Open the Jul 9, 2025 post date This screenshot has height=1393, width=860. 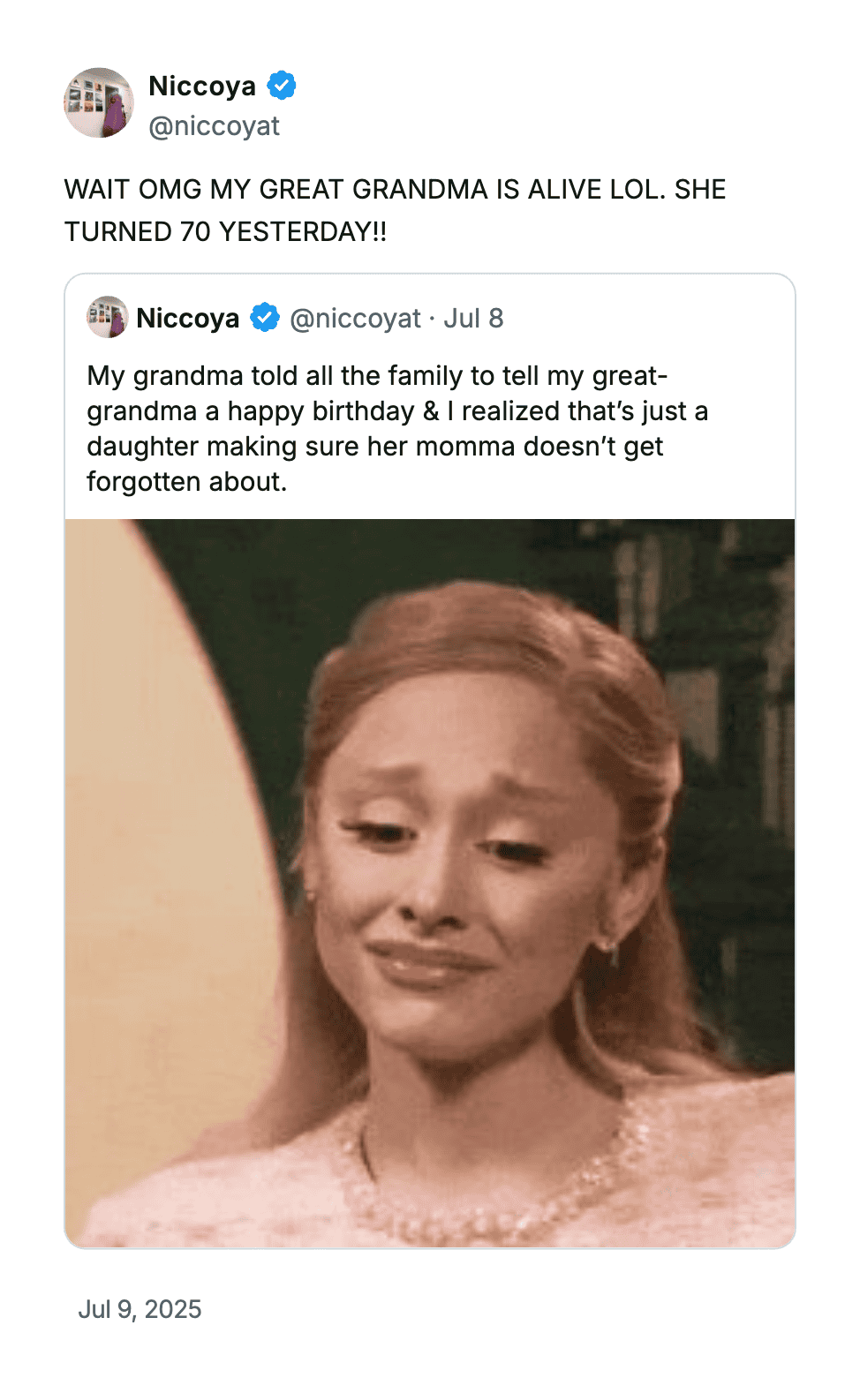pyautogui.click(x=140, y=1308)
